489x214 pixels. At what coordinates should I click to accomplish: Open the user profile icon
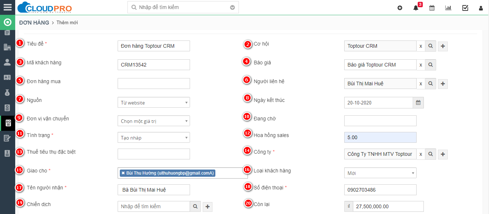(x=481, y=8)
